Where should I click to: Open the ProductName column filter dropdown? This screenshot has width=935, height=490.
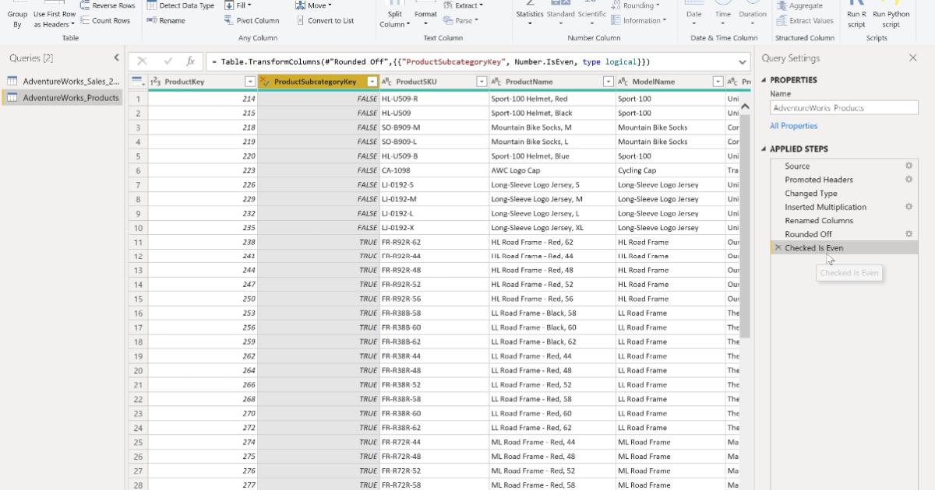coord(607,80)
